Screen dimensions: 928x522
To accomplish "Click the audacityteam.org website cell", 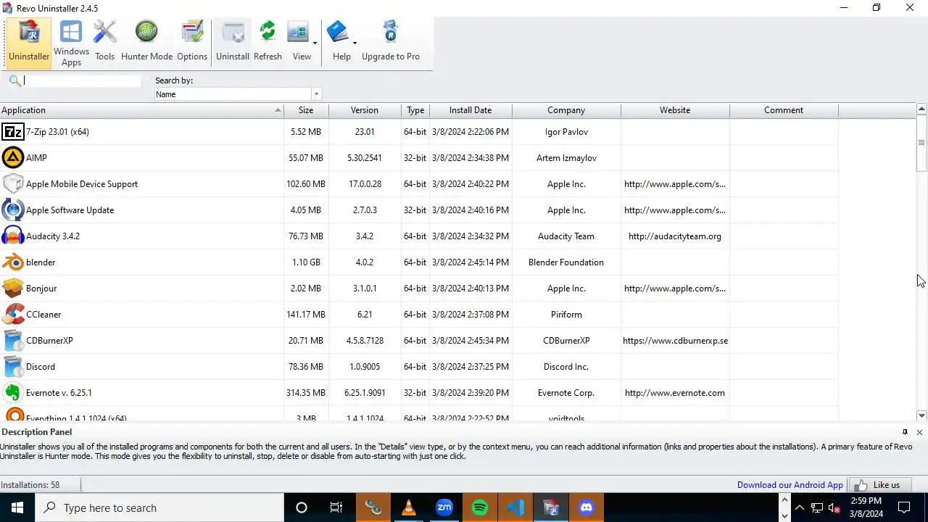I will pyautogui.click(x=675, y=236).
